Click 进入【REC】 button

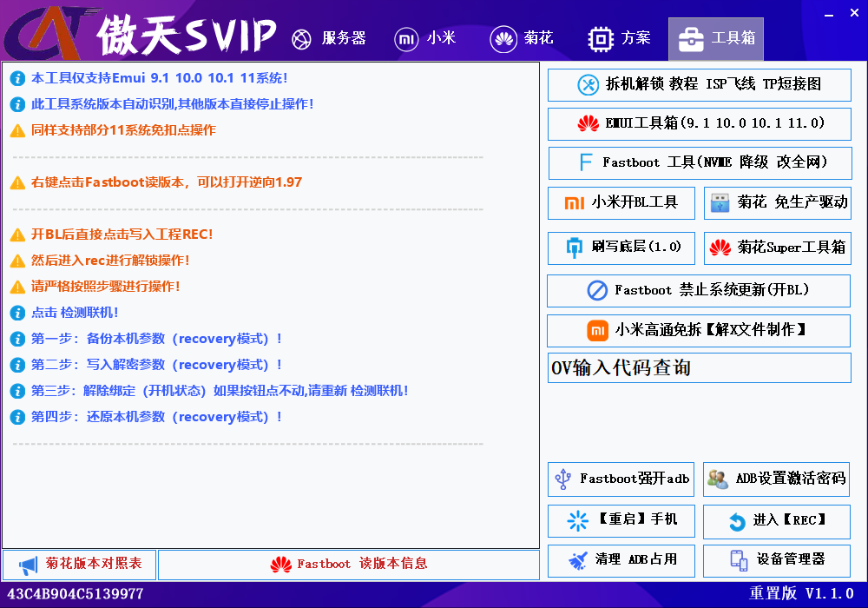click(x=777, y=522)
